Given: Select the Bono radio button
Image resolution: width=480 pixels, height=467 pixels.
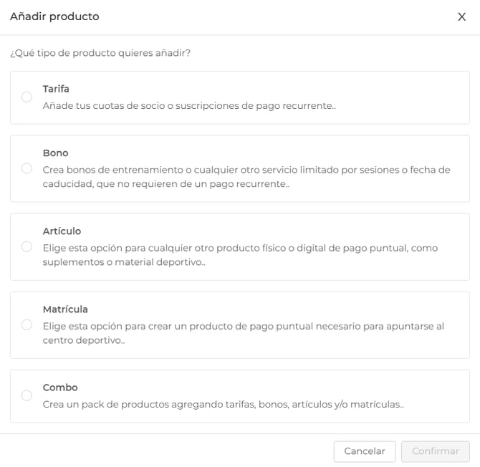Looking at the screenshot, I should (x=27, y=168).
